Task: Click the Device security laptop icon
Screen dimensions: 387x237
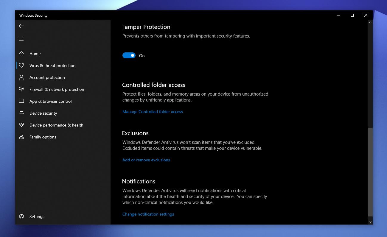Action: [21, 113]
